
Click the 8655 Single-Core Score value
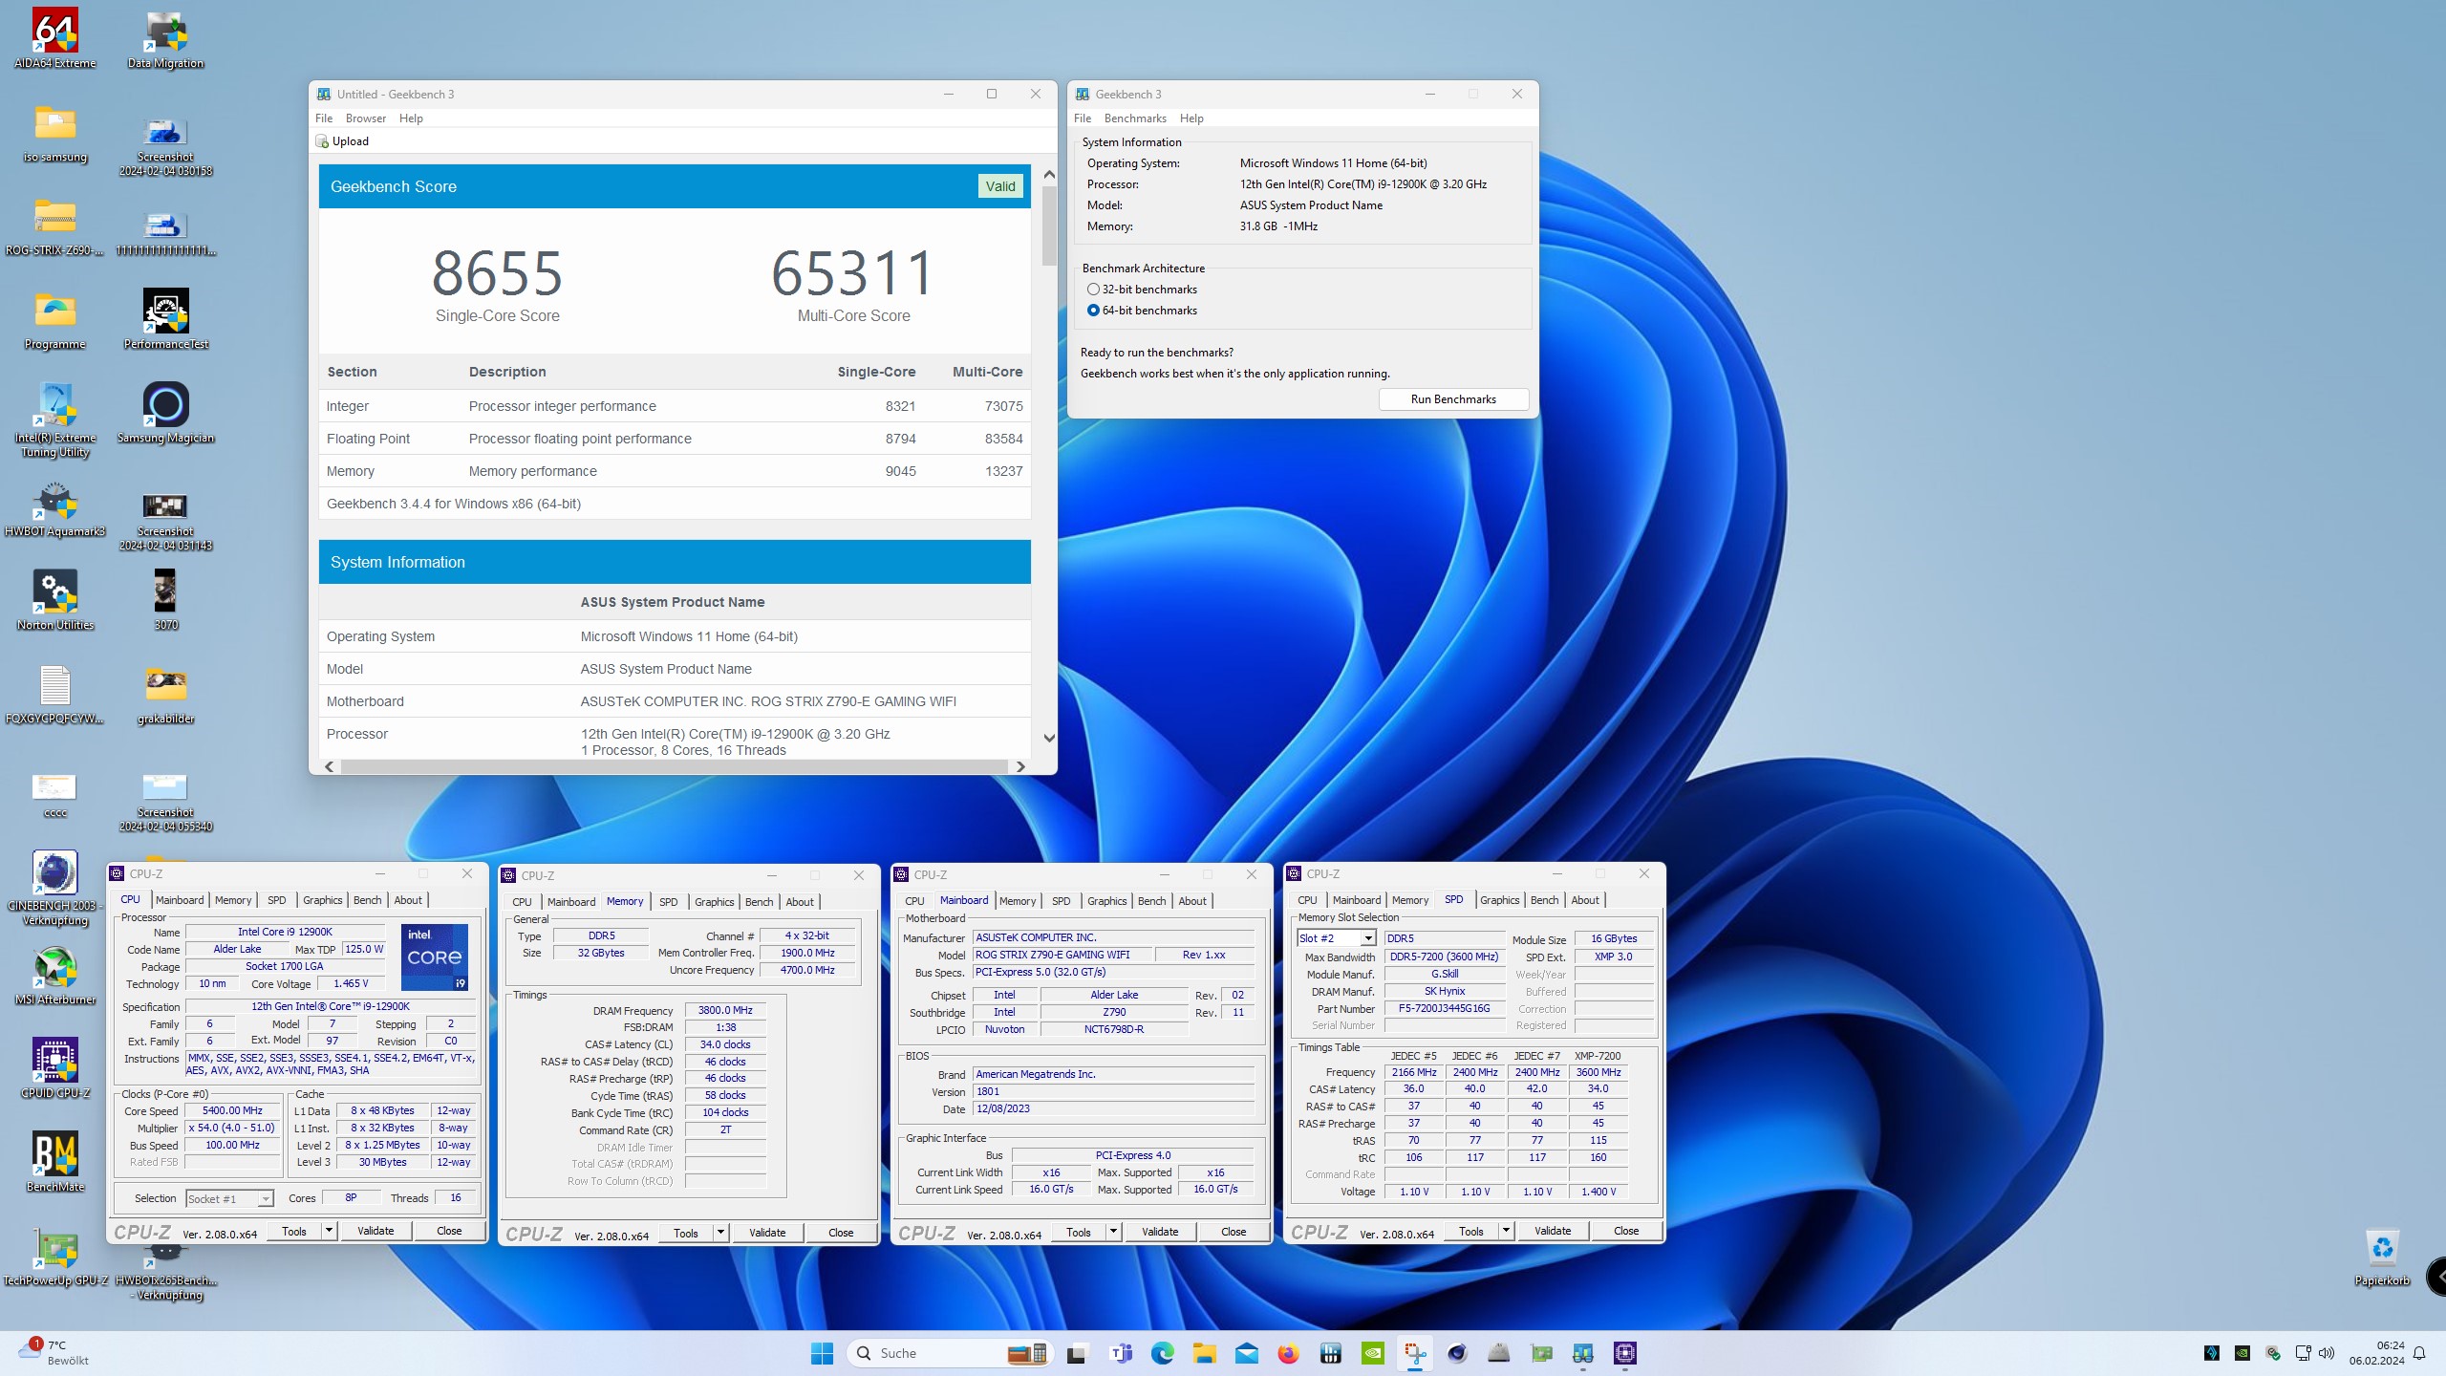click(497, 273)
